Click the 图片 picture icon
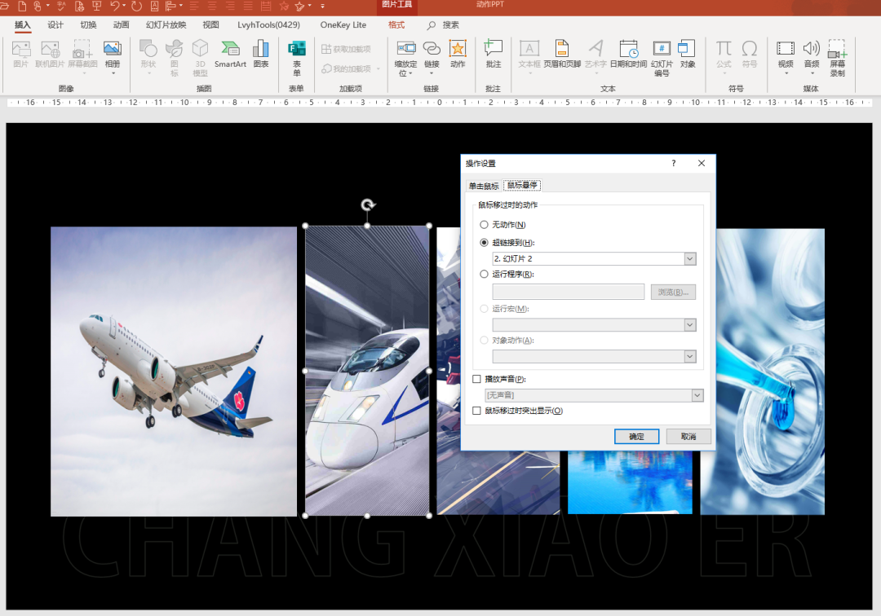881x616 pixels. point(20,50)
